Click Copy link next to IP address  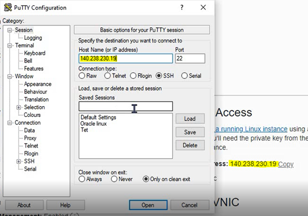(x=286, y=164)
